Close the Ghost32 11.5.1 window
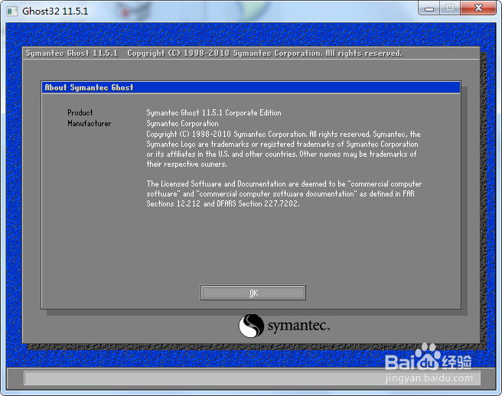502x396 pixels. pos(478,8)
